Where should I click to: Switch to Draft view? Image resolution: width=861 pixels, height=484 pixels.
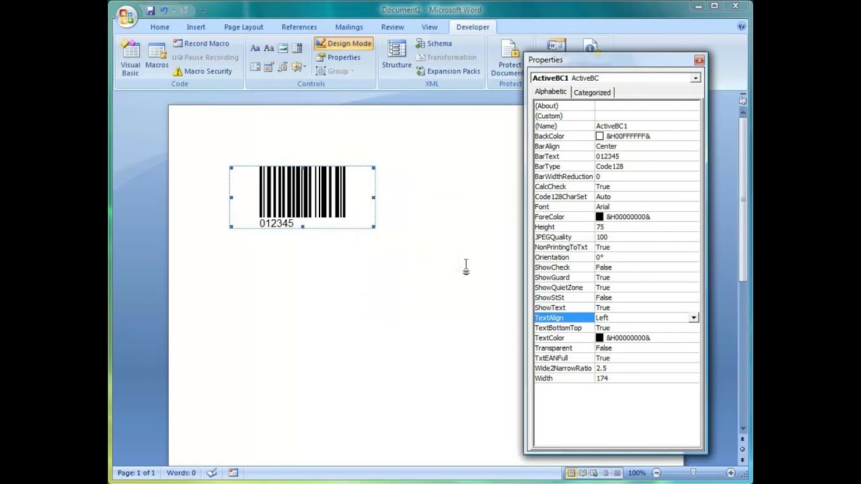pos(617,473)
